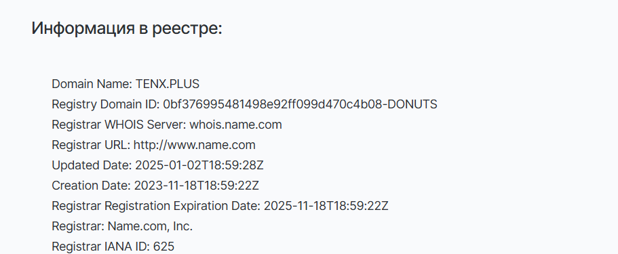Click the Registrar WHOIS Server label
The image size is (618, 254).
tap(119, 125)
